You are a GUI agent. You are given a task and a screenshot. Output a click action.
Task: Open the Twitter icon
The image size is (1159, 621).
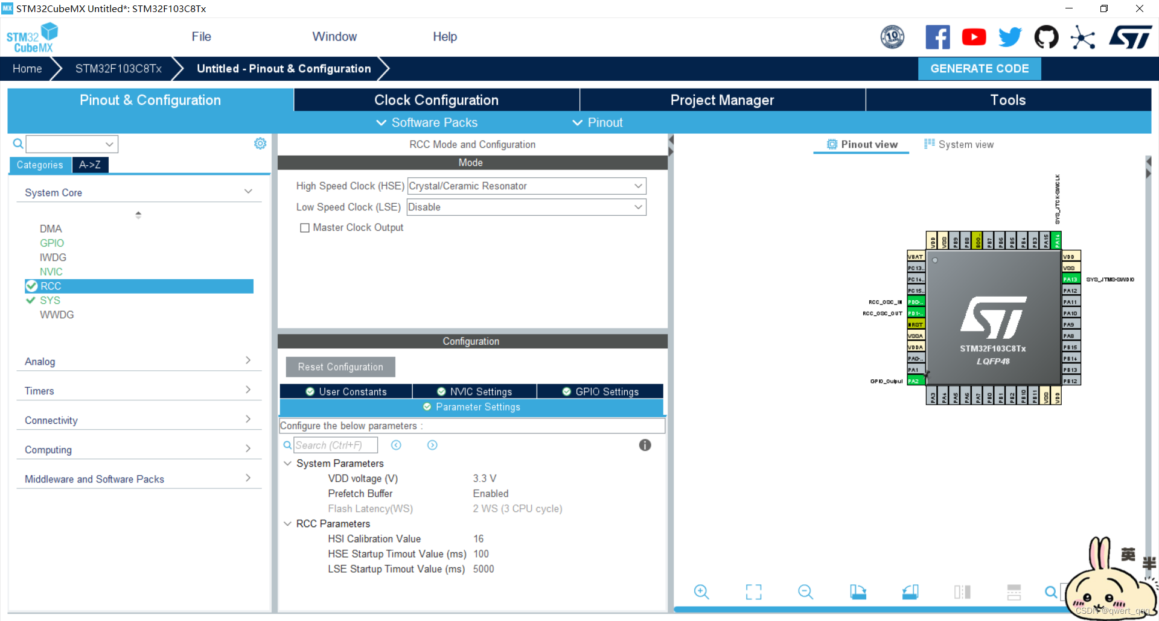[1010, 37]
